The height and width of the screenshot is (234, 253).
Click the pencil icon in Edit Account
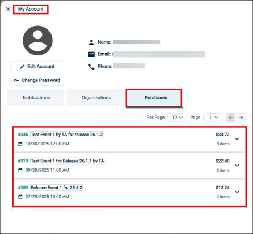pyautogui.click(x=22, y=67)
